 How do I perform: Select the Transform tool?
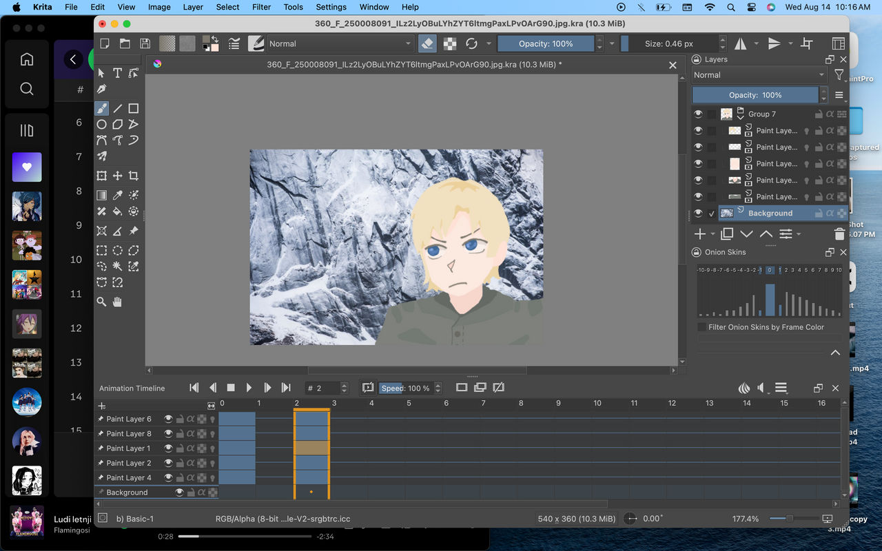[x=101, y=176]
